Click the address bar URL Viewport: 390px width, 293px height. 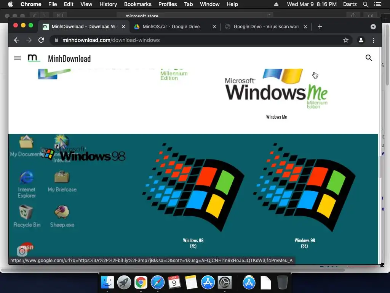pyautogui.click(x=111, y=40)
